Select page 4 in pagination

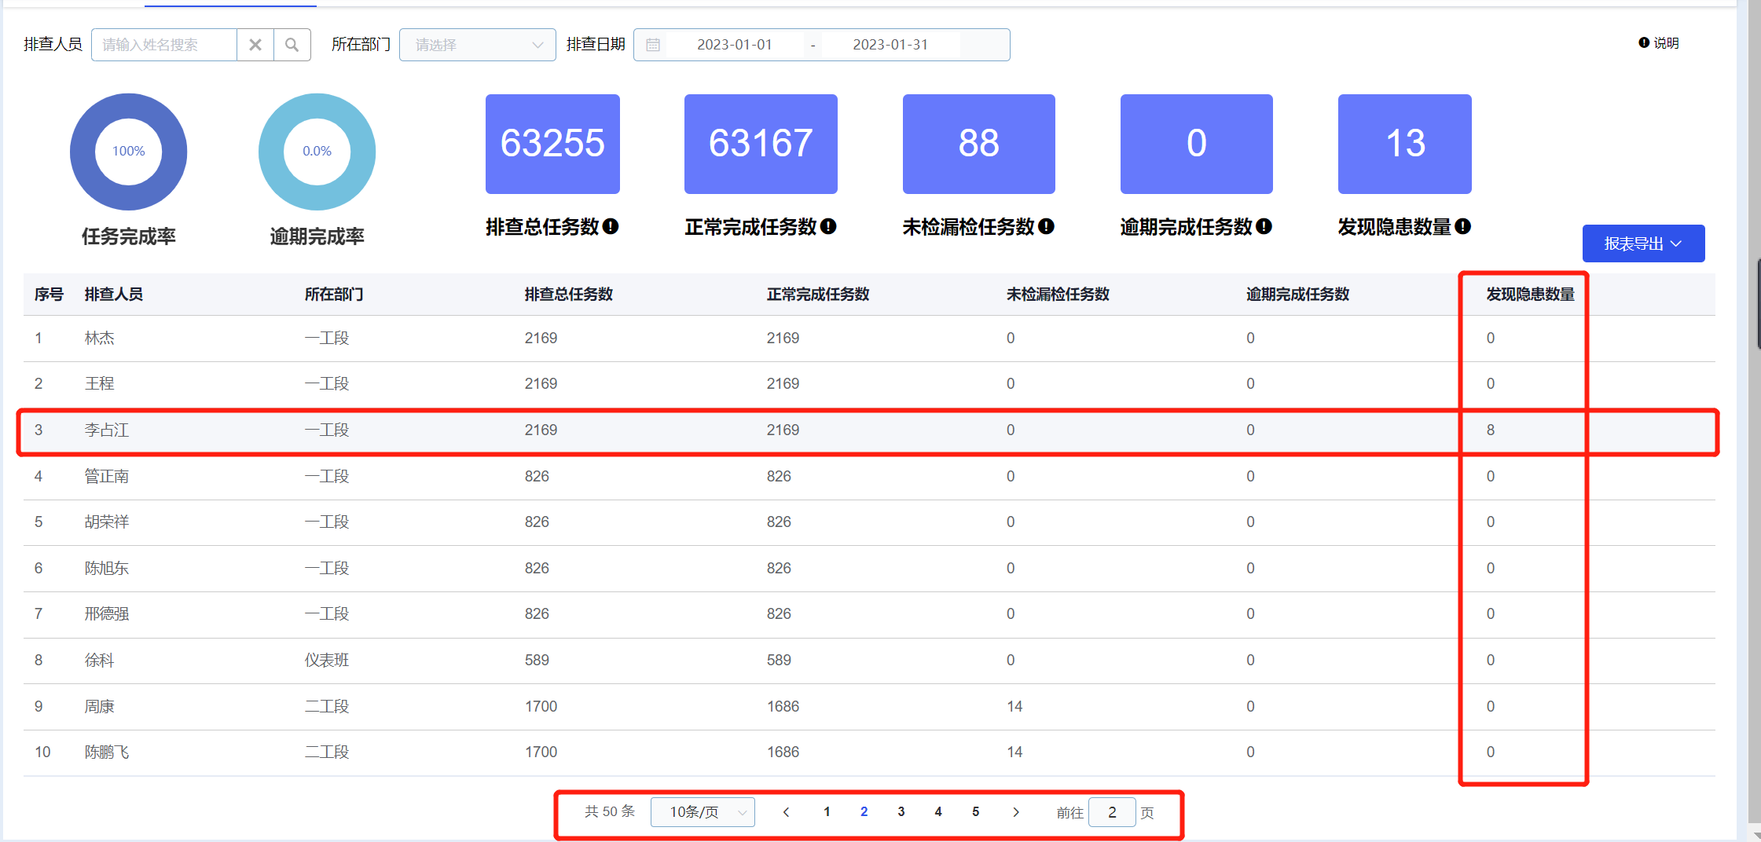[938, 812]
